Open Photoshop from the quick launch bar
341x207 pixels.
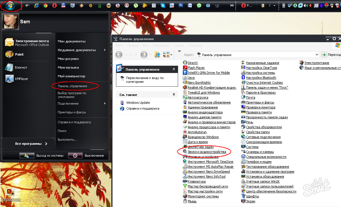181,6
